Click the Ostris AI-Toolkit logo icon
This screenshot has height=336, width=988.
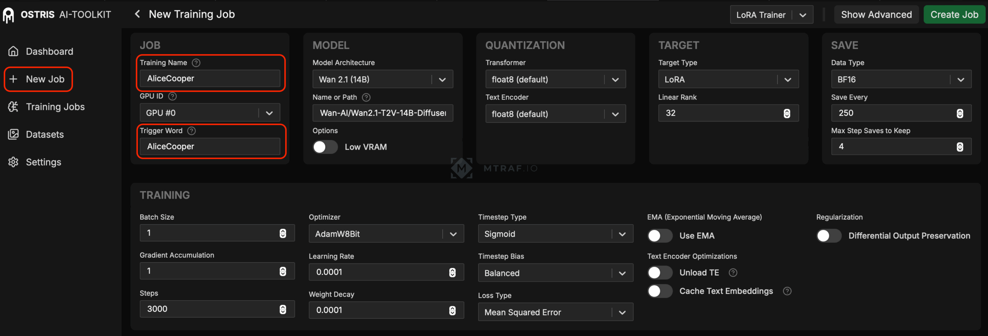tap(8, 15)
